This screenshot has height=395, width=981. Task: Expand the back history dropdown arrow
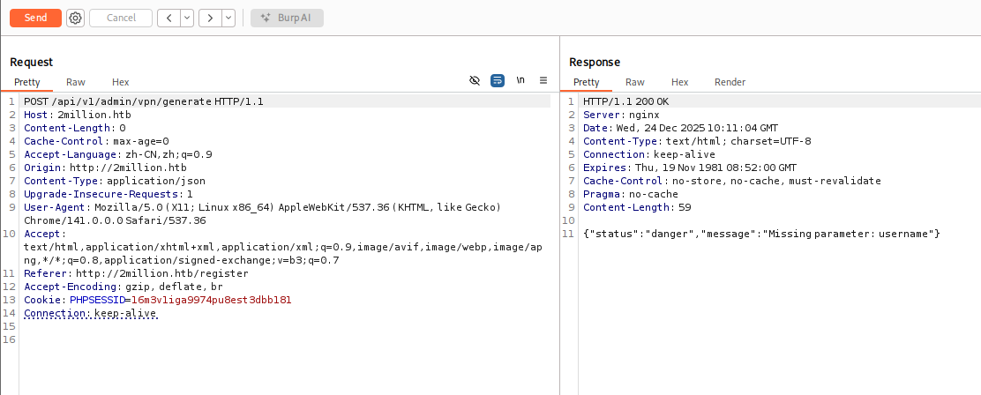click(x=187, y=18)
